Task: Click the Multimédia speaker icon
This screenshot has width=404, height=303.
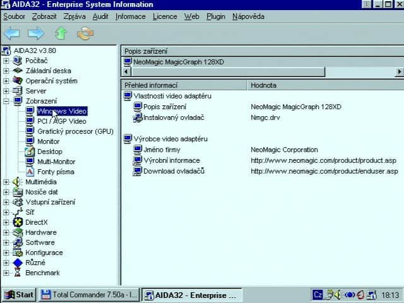Action: pos(18,182)
